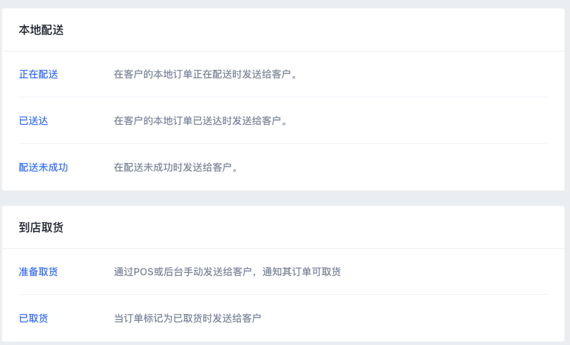Click the divider line under 到店取货 heading
Image resolution: width=570 pixels, height=345 pixels.
tap(283, 248)
